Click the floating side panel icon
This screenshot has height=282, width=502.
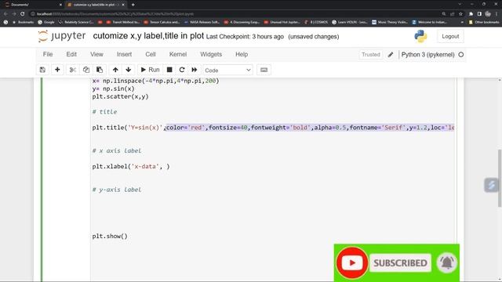[492, 185]
